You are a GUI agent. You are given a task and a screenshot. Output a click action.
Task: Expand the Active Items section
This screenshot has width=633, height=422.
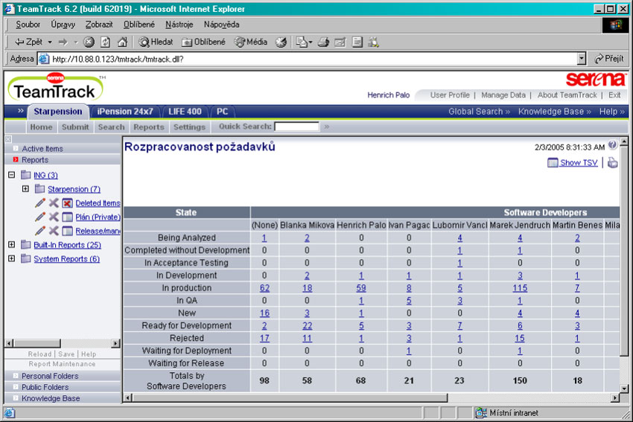(42, 148)
